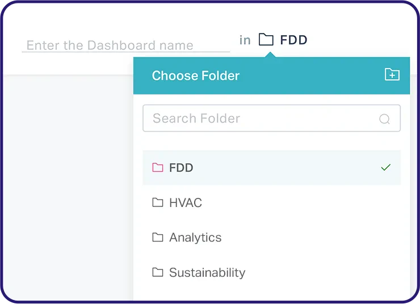The height and width of the screenshot is (304, 420).
Task: Click the pink FDD folder icon
Action: 158,167
